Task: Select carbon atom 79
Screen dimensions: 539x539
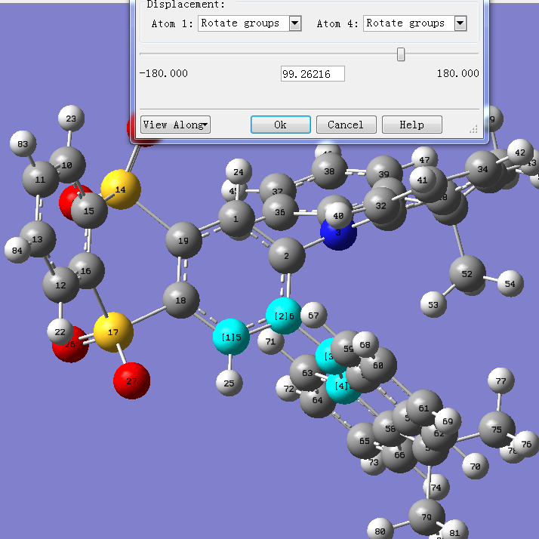Action: 427,517
